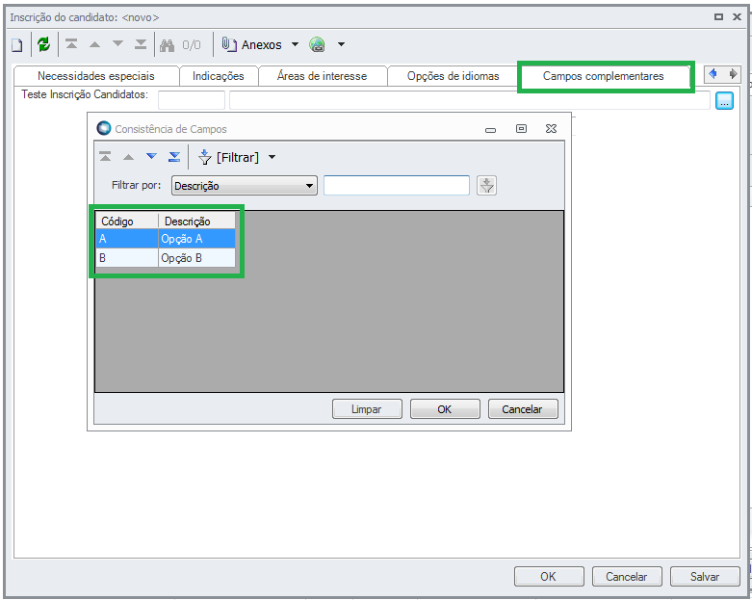Move to previous row in Consistência dialog
This screenshot has height=600, width=752.
tap(128, 157)
